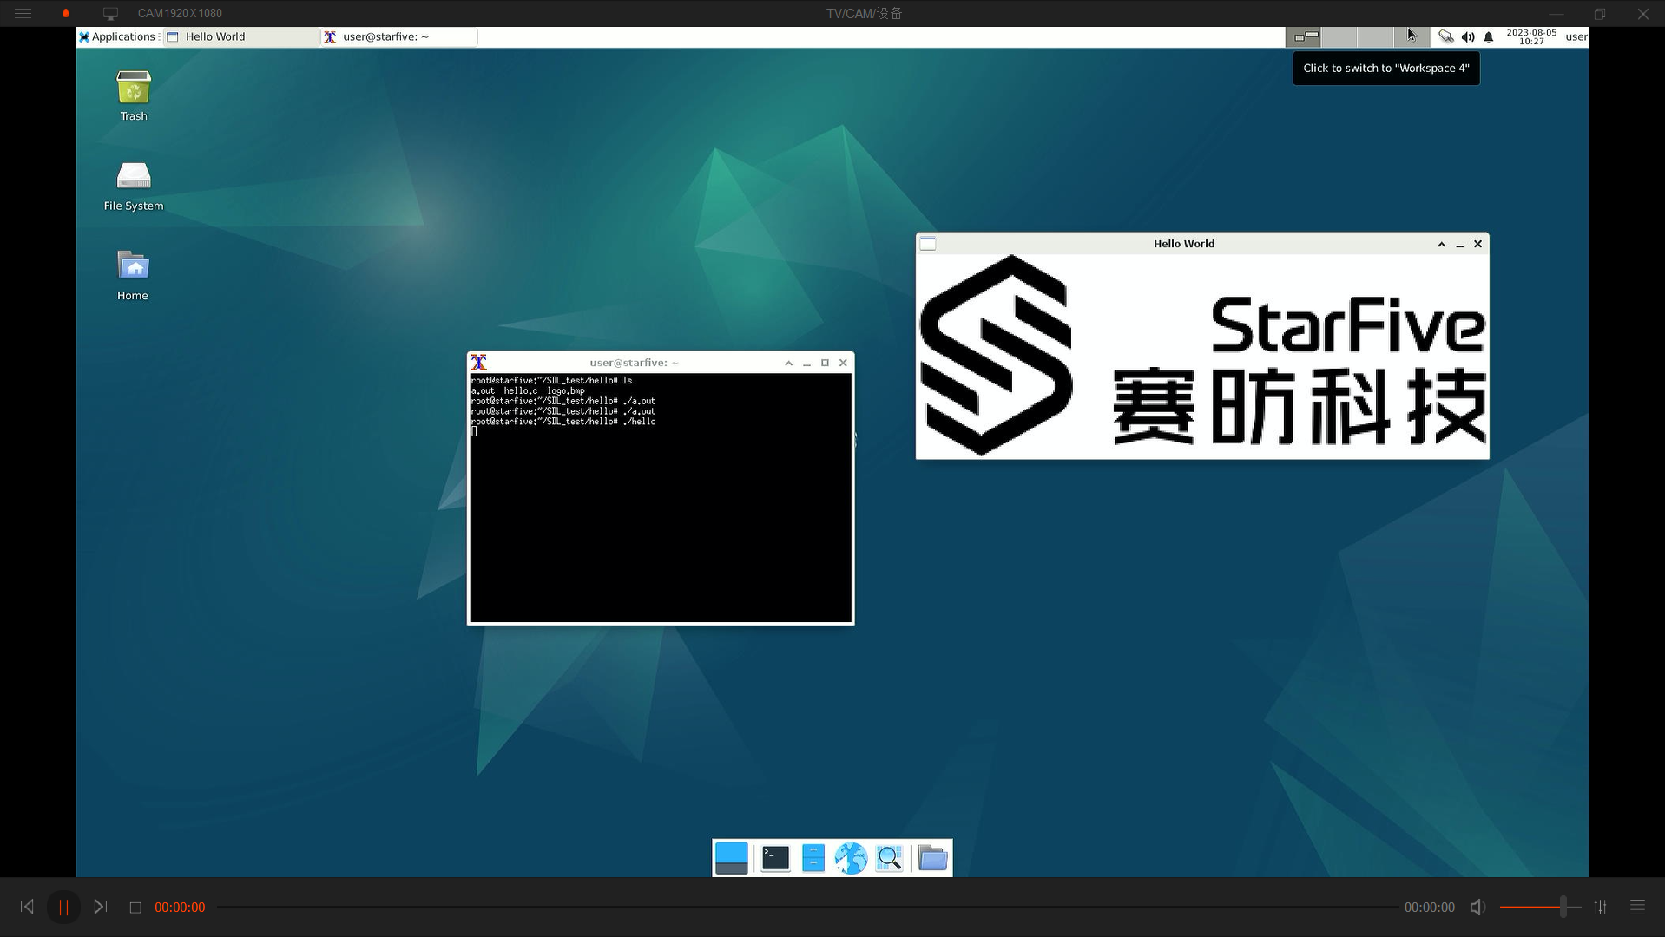Open the file manager cabinet dock icon

tap(813, 858)
